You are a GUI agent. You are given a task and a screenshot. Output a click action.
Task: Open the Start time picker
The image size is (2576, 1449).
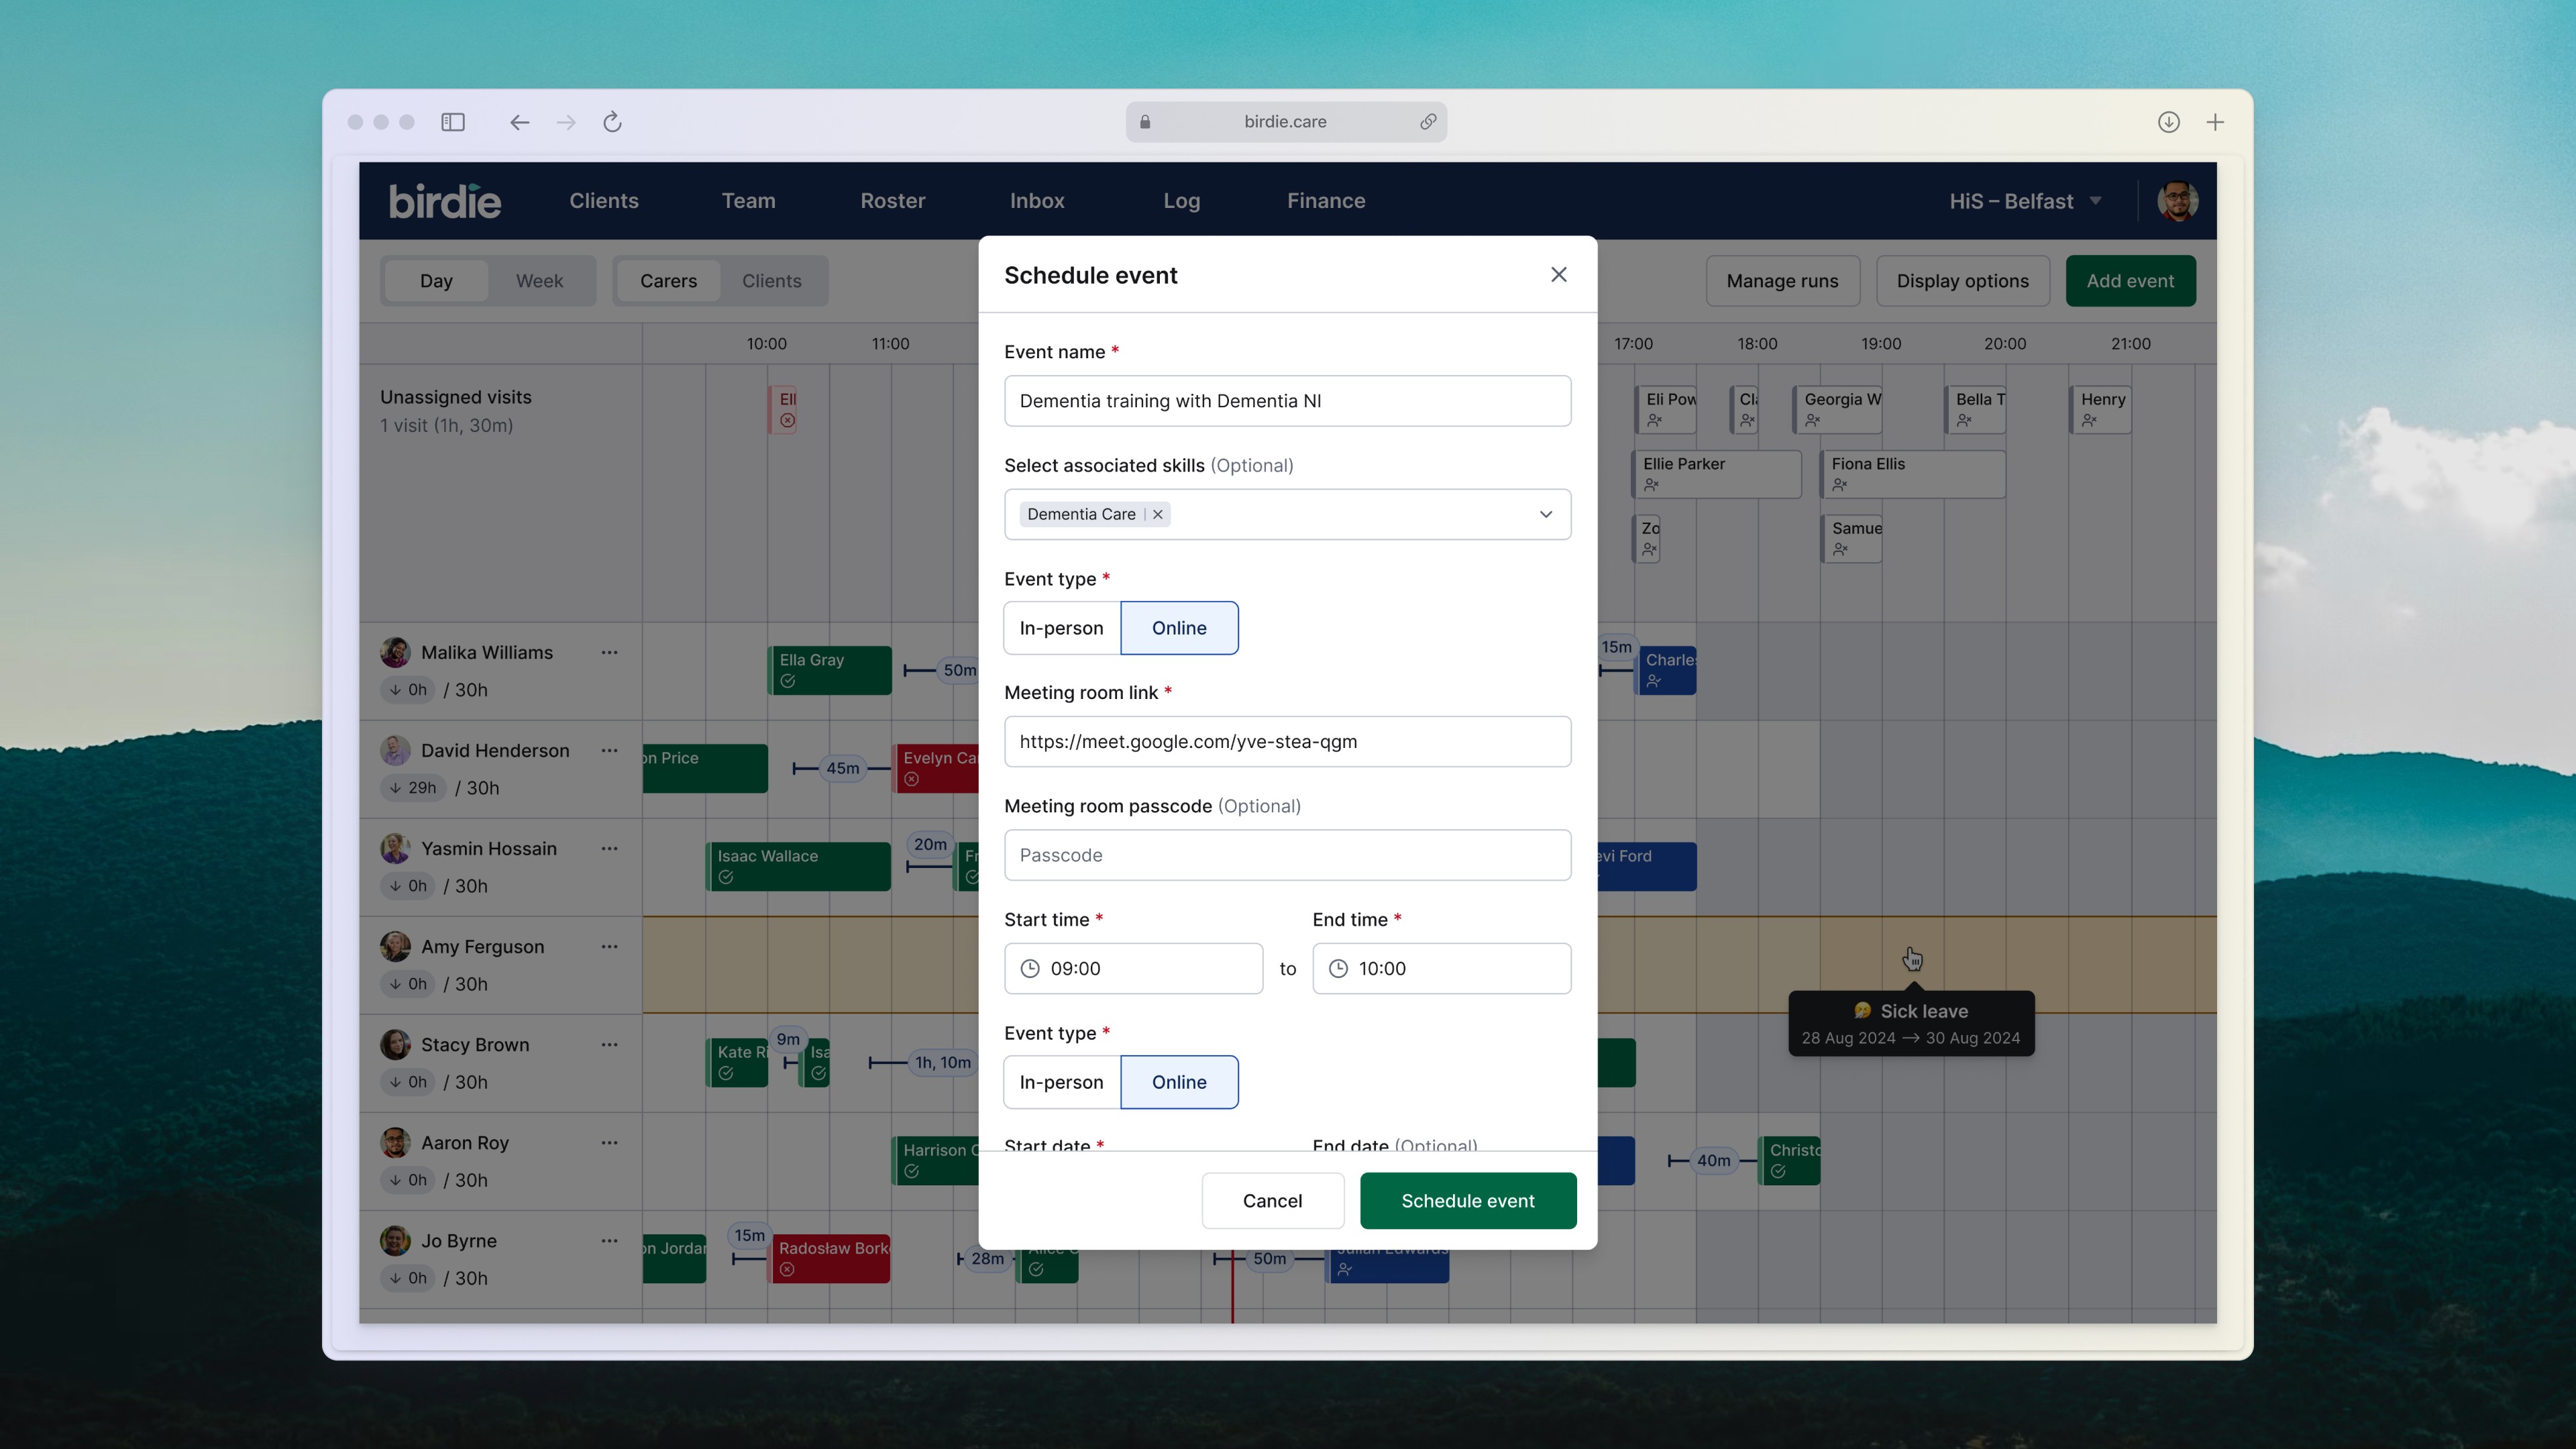coord(1133,968)
